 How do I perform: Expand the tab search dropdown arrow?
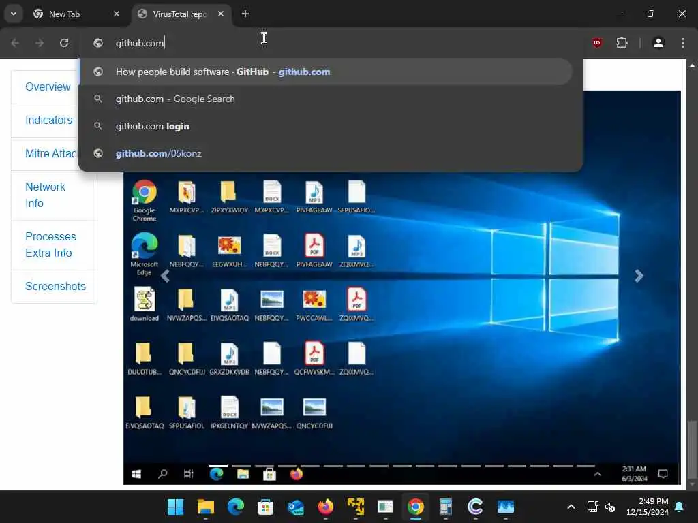14,14
